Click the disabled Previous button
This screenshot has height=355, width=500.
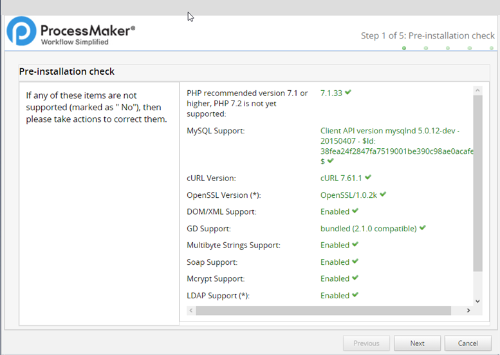click(366, 343)
